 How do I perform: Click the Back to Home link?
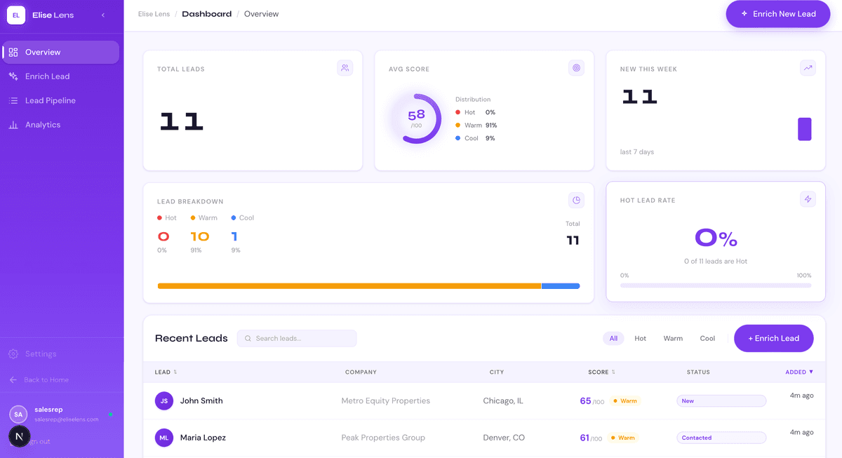coord(46,379)
